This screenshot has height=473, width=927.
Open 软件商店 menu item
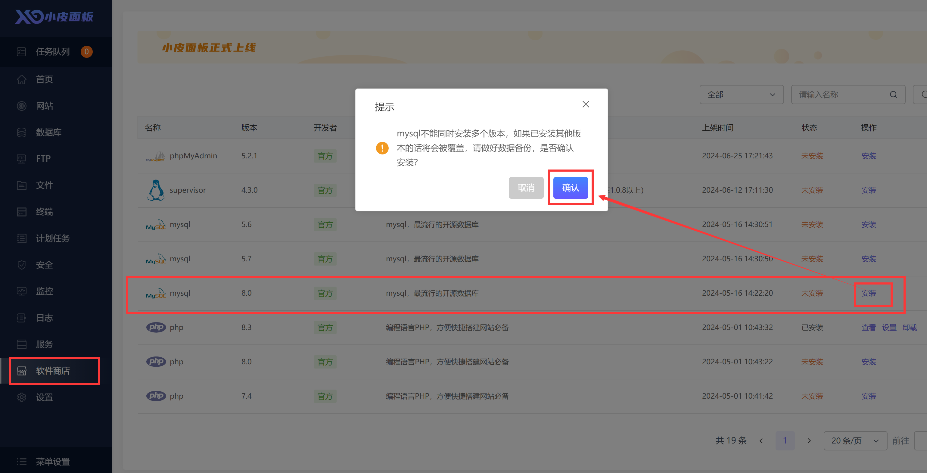(x=56, y=371)
